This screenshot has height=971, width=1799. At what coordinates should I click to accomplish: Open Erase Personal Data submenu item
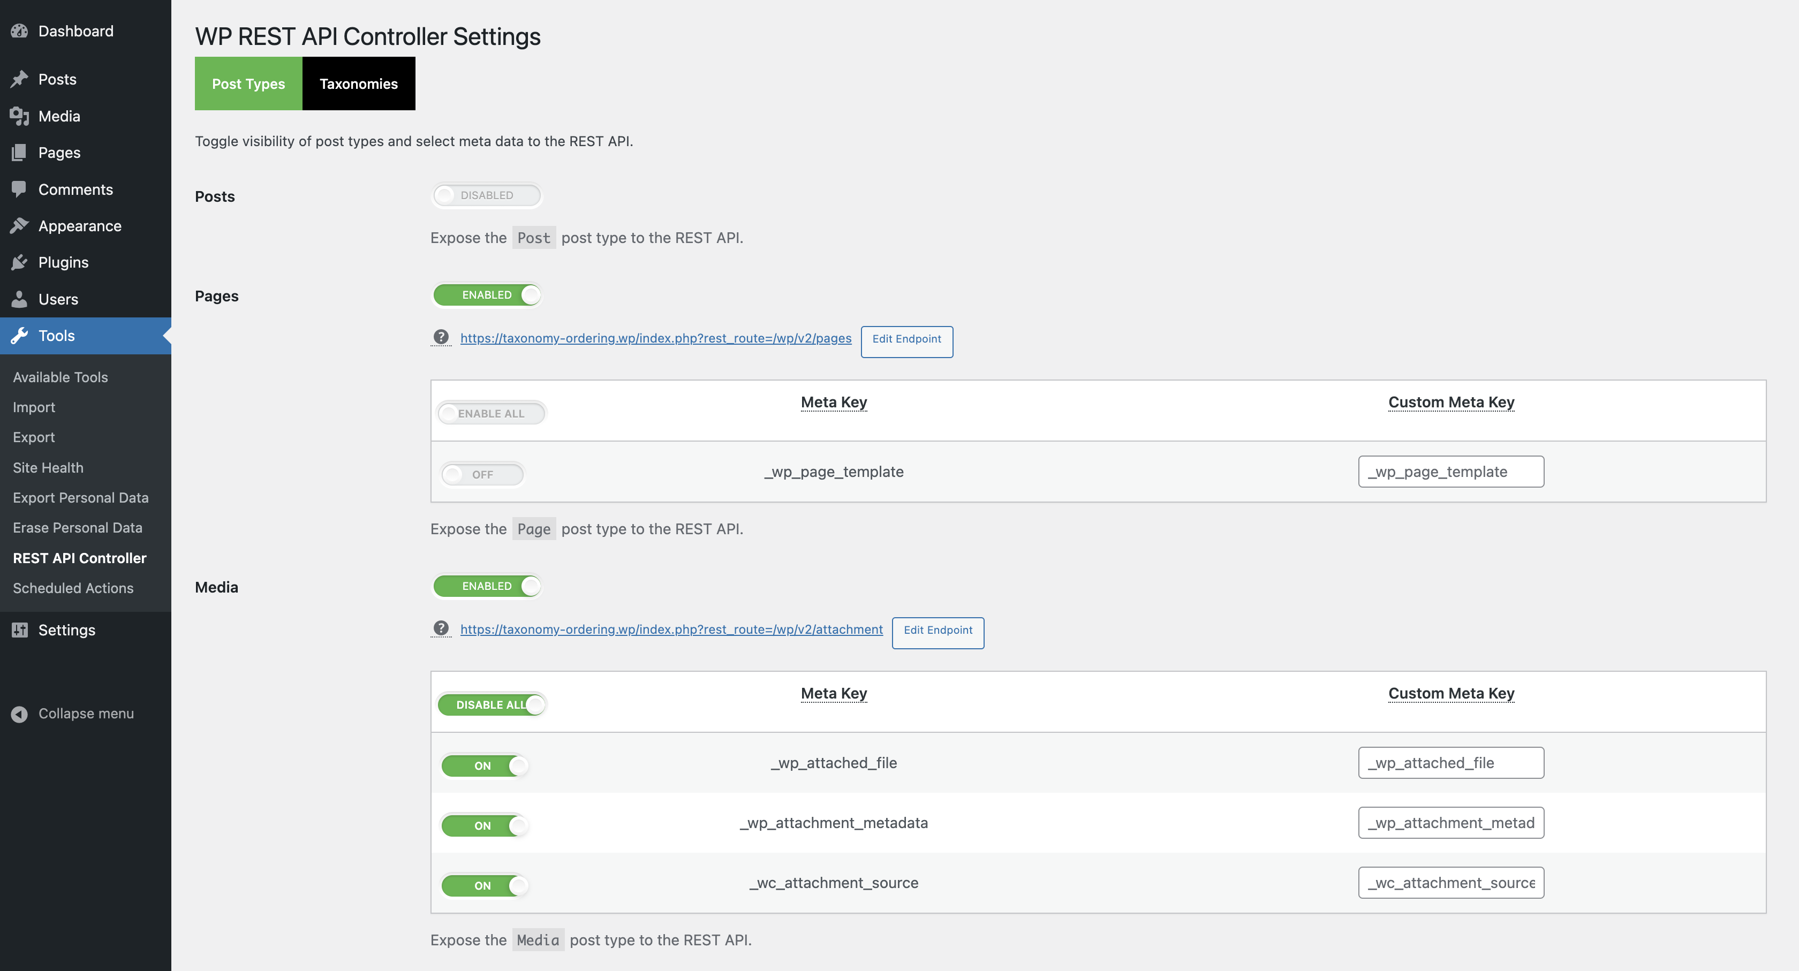point(78,528)
